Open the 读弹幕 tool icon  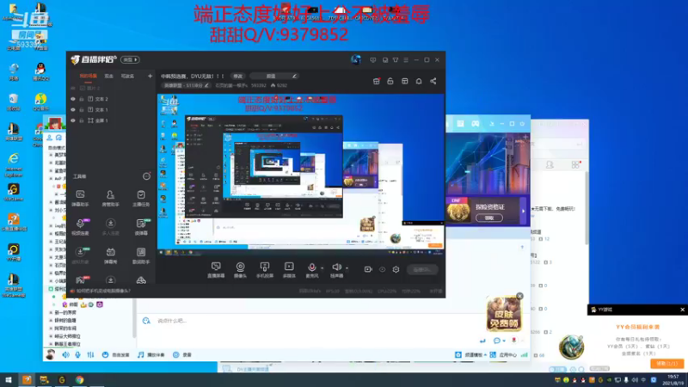coord(141,227)
